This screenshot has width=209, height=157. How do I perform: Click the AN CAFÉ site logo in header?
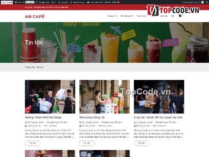click(35, 16)
